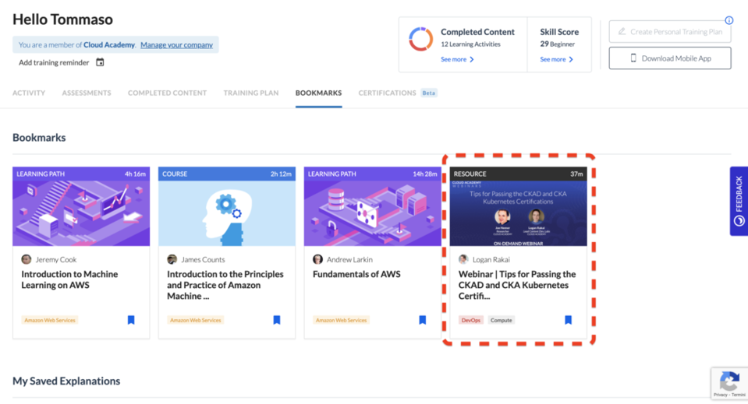
Task: Open the Certifications Beta tab
Action: tap(397, 93)
